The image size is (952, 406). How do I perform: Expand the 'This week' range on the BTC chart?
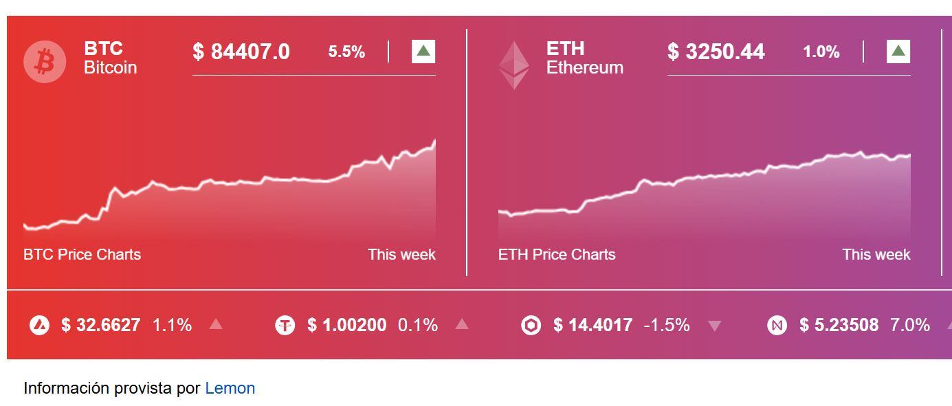[x=401, y=253]
